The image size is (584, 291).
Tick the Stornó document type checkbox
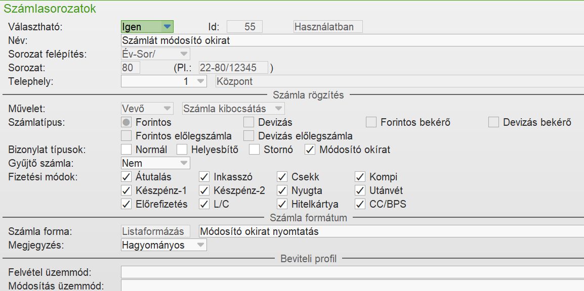click(x=254, y=150)
